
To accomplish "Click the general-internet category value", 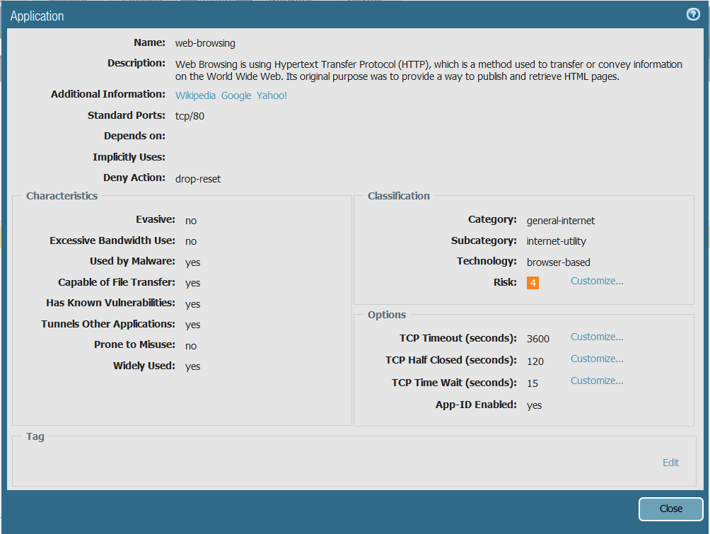I will click(561, 221).
